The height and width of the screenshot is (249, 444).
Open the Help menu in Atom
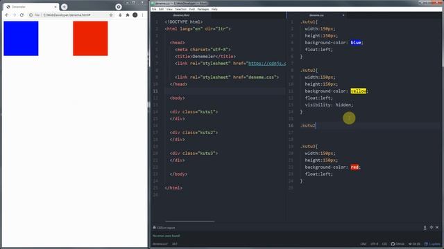(214, 9)
